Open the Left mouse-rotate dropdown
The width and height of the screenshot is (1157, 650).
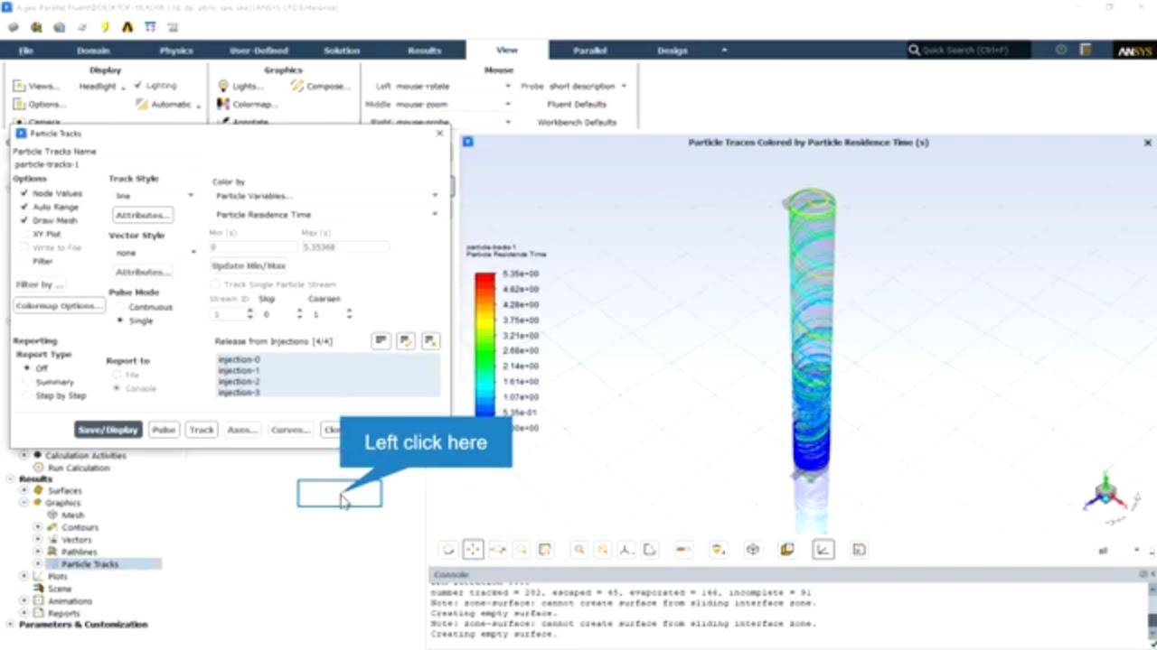(x=453, y=86)
